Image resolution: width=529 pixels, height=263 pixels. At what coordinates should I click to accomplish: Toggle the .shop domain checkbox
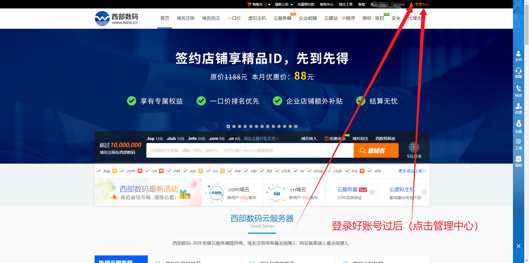[x=309, y=171]
